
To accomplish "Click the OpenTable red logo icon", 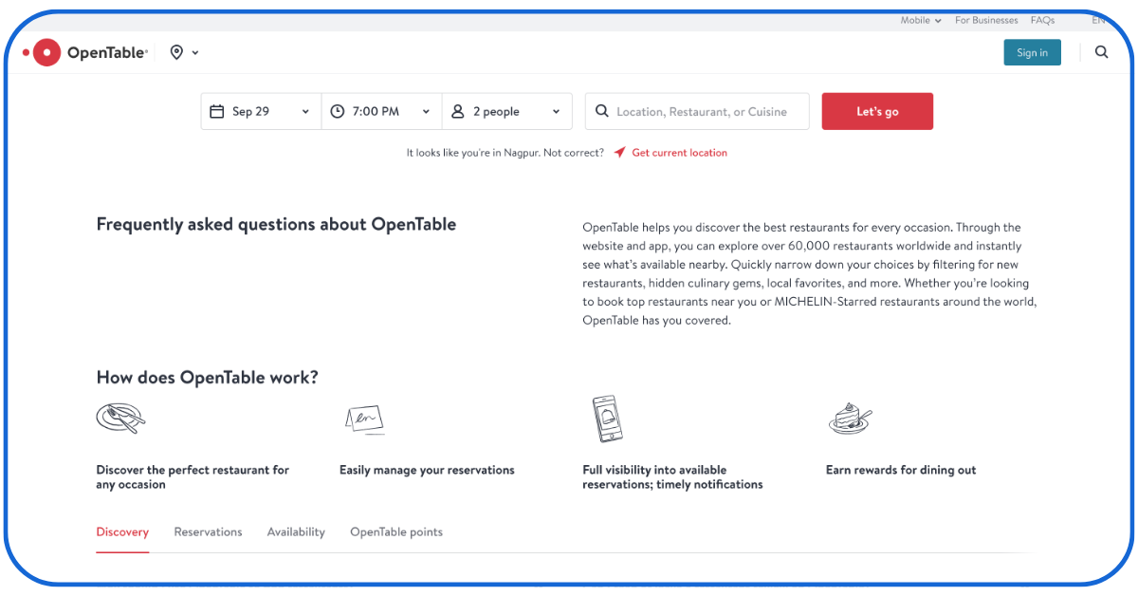I will [45, 53].
